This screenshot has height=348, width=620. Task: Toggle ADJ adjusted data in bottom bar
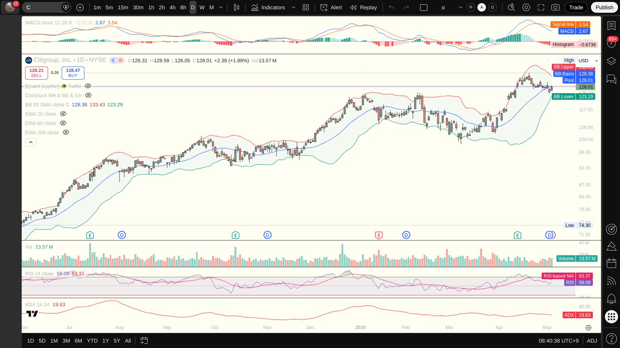[x=592, y=341]
